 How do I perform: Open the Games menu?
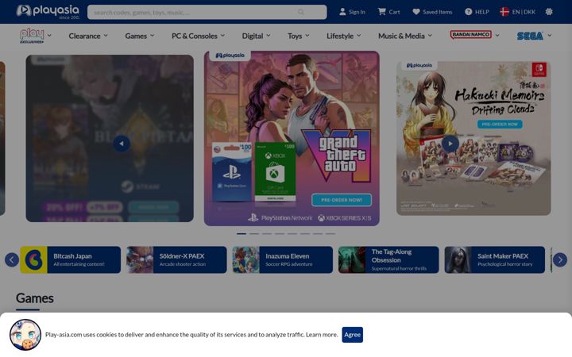click(136, 36)
